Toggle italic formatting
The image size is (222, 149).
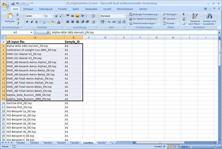click(x=32, y=22)
